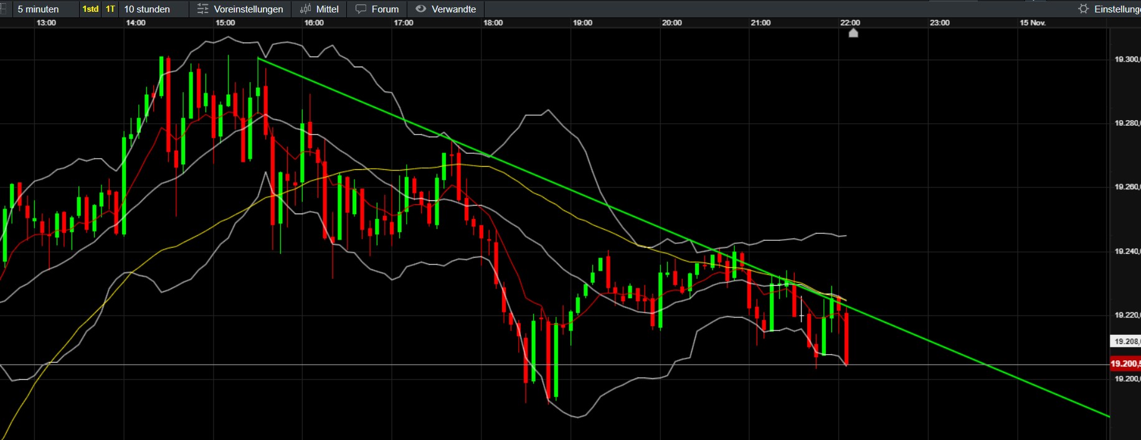Click the 20:00 time axis label
Image resolution: width=1141 pixels, height=440 pixels.
(672, 23)
